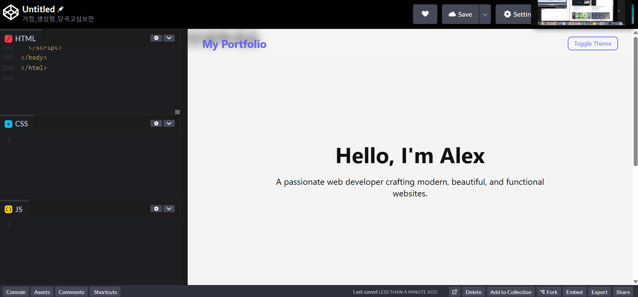
Task: Click the CSS language icon
Action: (8, 124)
